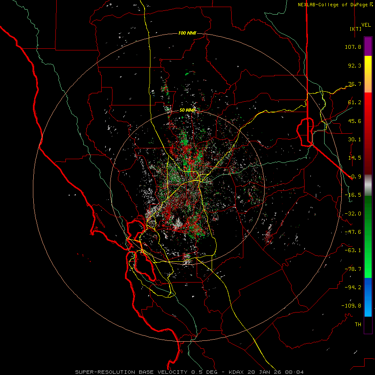Click the 50 NMI range ring label

tap(187, 110)
